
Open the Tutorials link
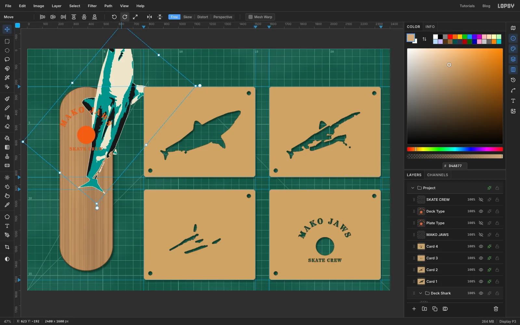467,6
